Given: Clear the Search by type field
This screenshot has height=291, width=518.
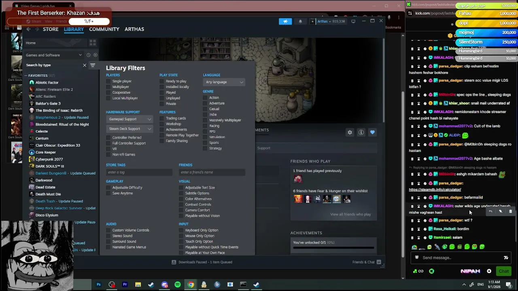Looking at the screenshot, I should (x=85, y=65).
